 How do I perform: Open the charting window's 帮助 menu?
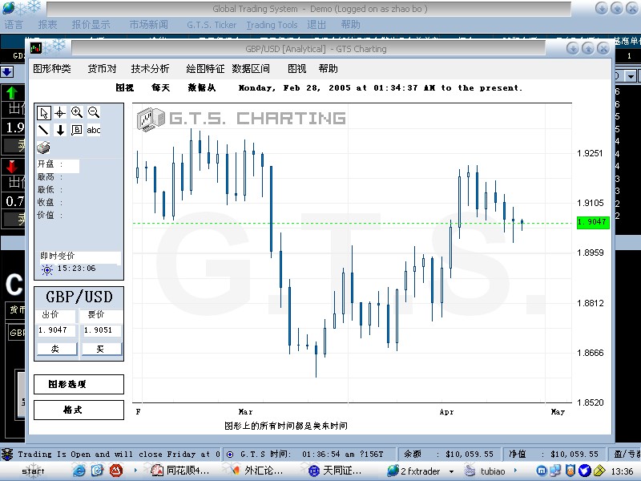pos(329,69)
